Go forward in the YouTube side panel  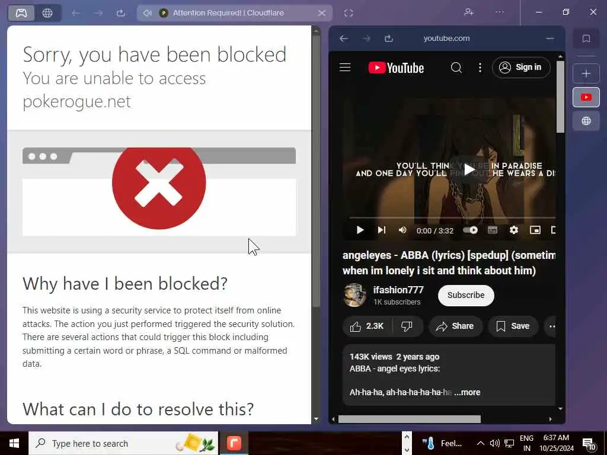pyautogui.click(x=366, y=39)
